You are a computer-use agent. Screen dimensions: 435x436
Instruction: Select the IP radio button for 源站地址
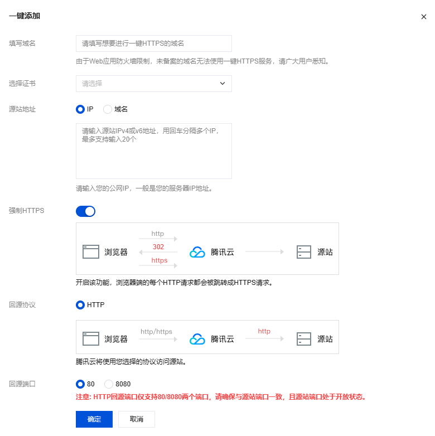[80, 109]
